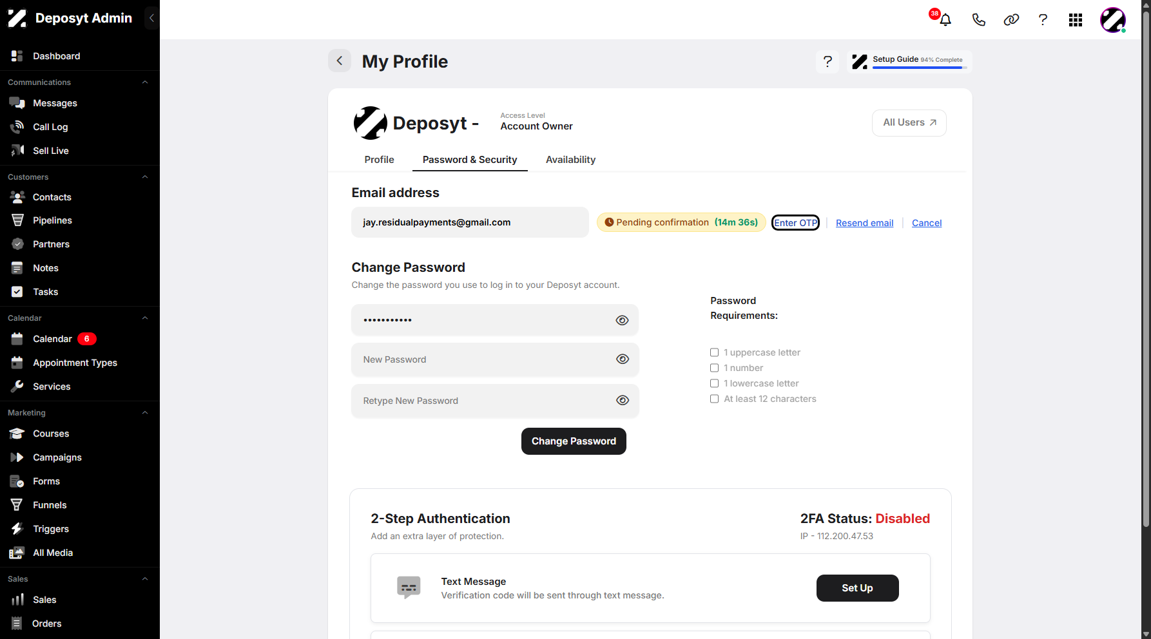Show the current password with eye icon

coord(622,320)
